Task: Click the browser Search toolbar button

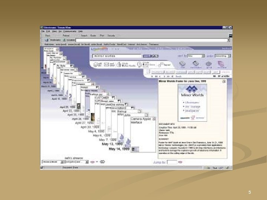Action: (x=84, y=36)
